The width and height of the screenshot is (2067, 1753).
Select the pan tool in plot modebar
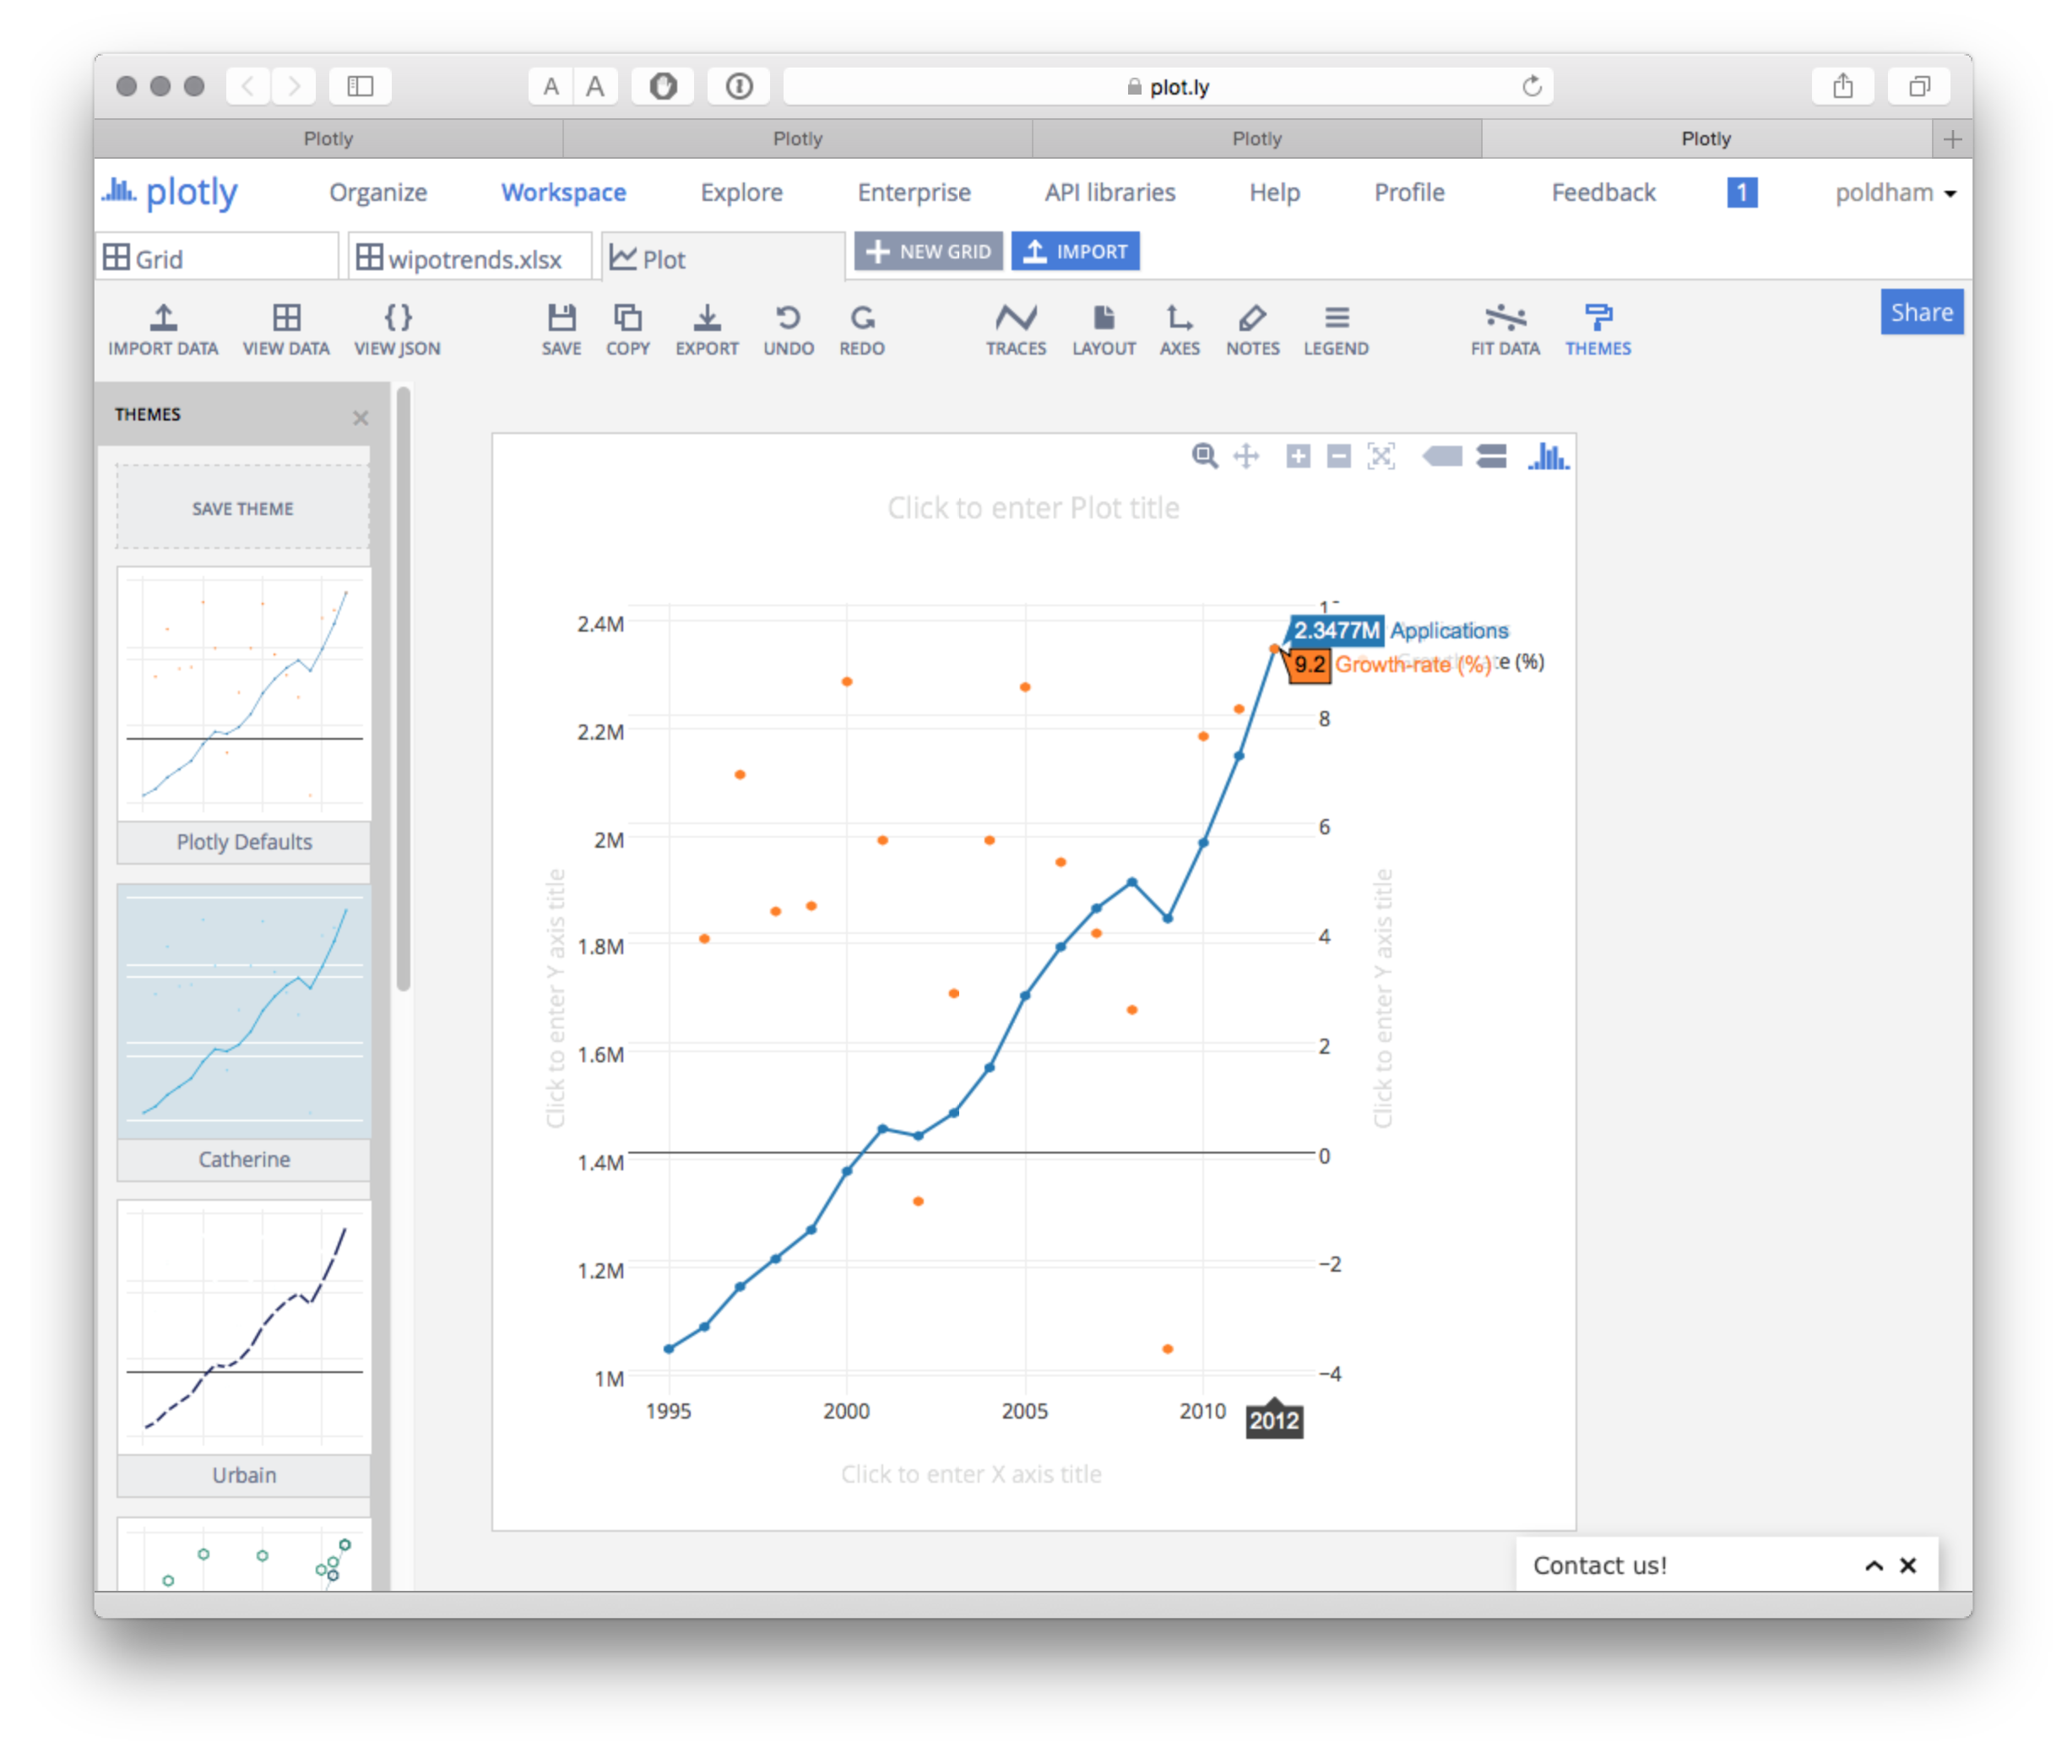tap(1245, 456)
